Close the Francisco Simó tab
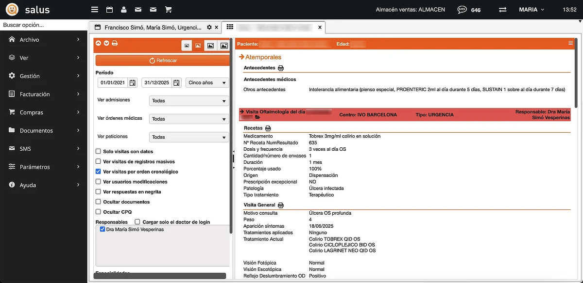 pyautogui.click(x=217, y=28)
